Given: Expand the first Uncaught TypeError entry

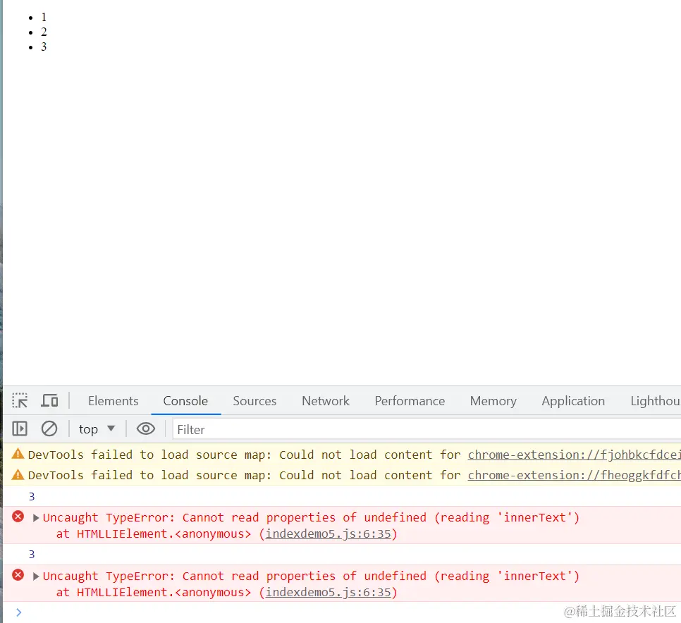Looking at the screenshot, I should click(36, 517).
